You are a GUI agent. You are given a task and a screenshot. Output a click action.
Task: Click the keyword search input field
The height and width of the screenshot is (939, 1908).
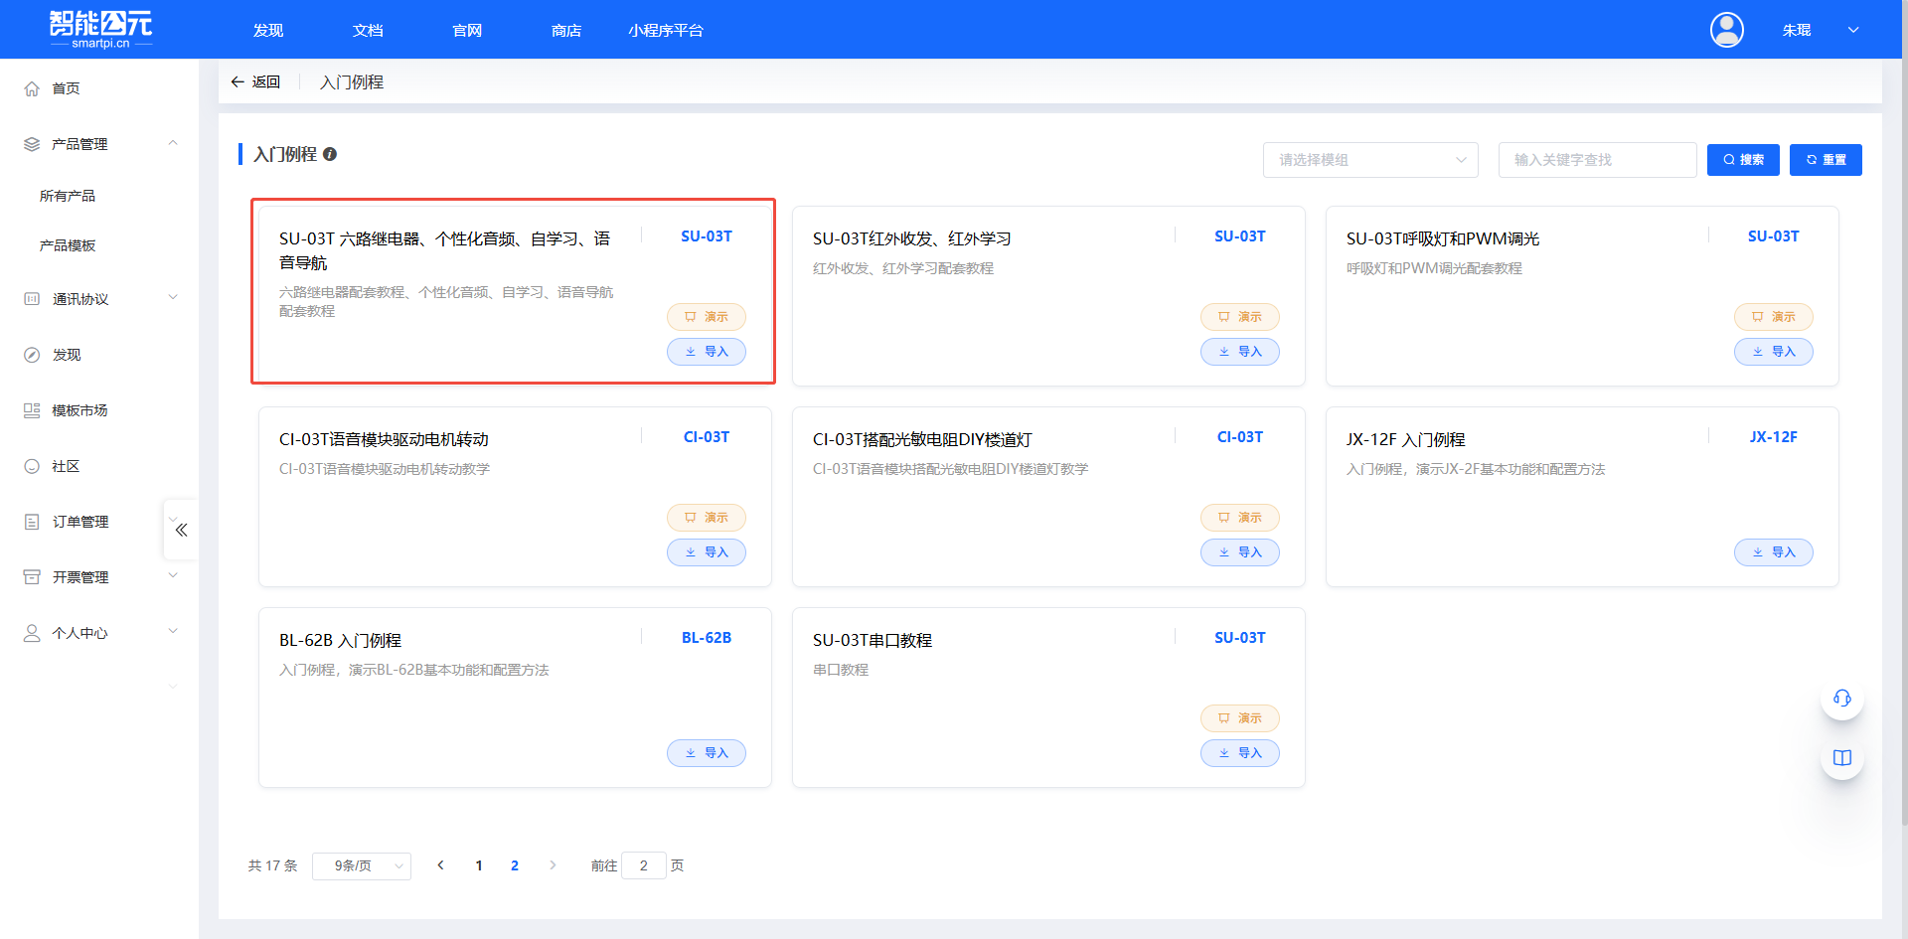click(1596, 160)
